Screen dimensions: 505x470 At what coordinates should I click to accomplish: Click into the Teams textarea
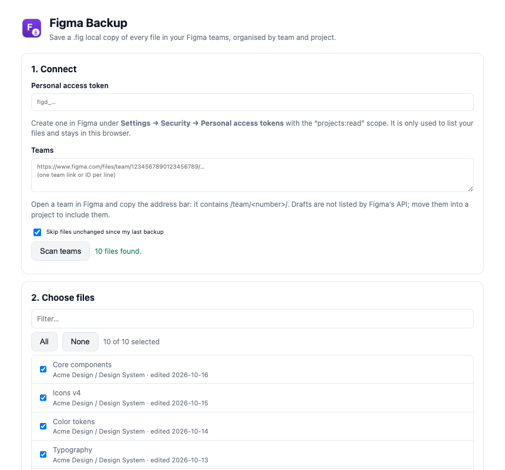pos(252,175)
